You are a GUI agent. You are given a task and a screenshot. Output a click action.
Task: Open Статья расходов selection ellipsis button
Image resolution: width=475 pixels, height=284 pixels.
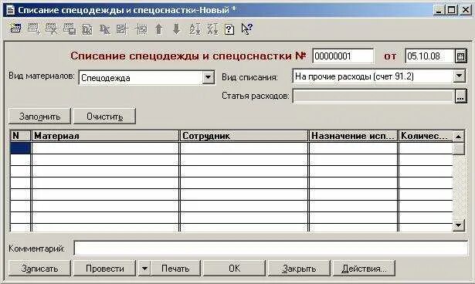point(460,96)
